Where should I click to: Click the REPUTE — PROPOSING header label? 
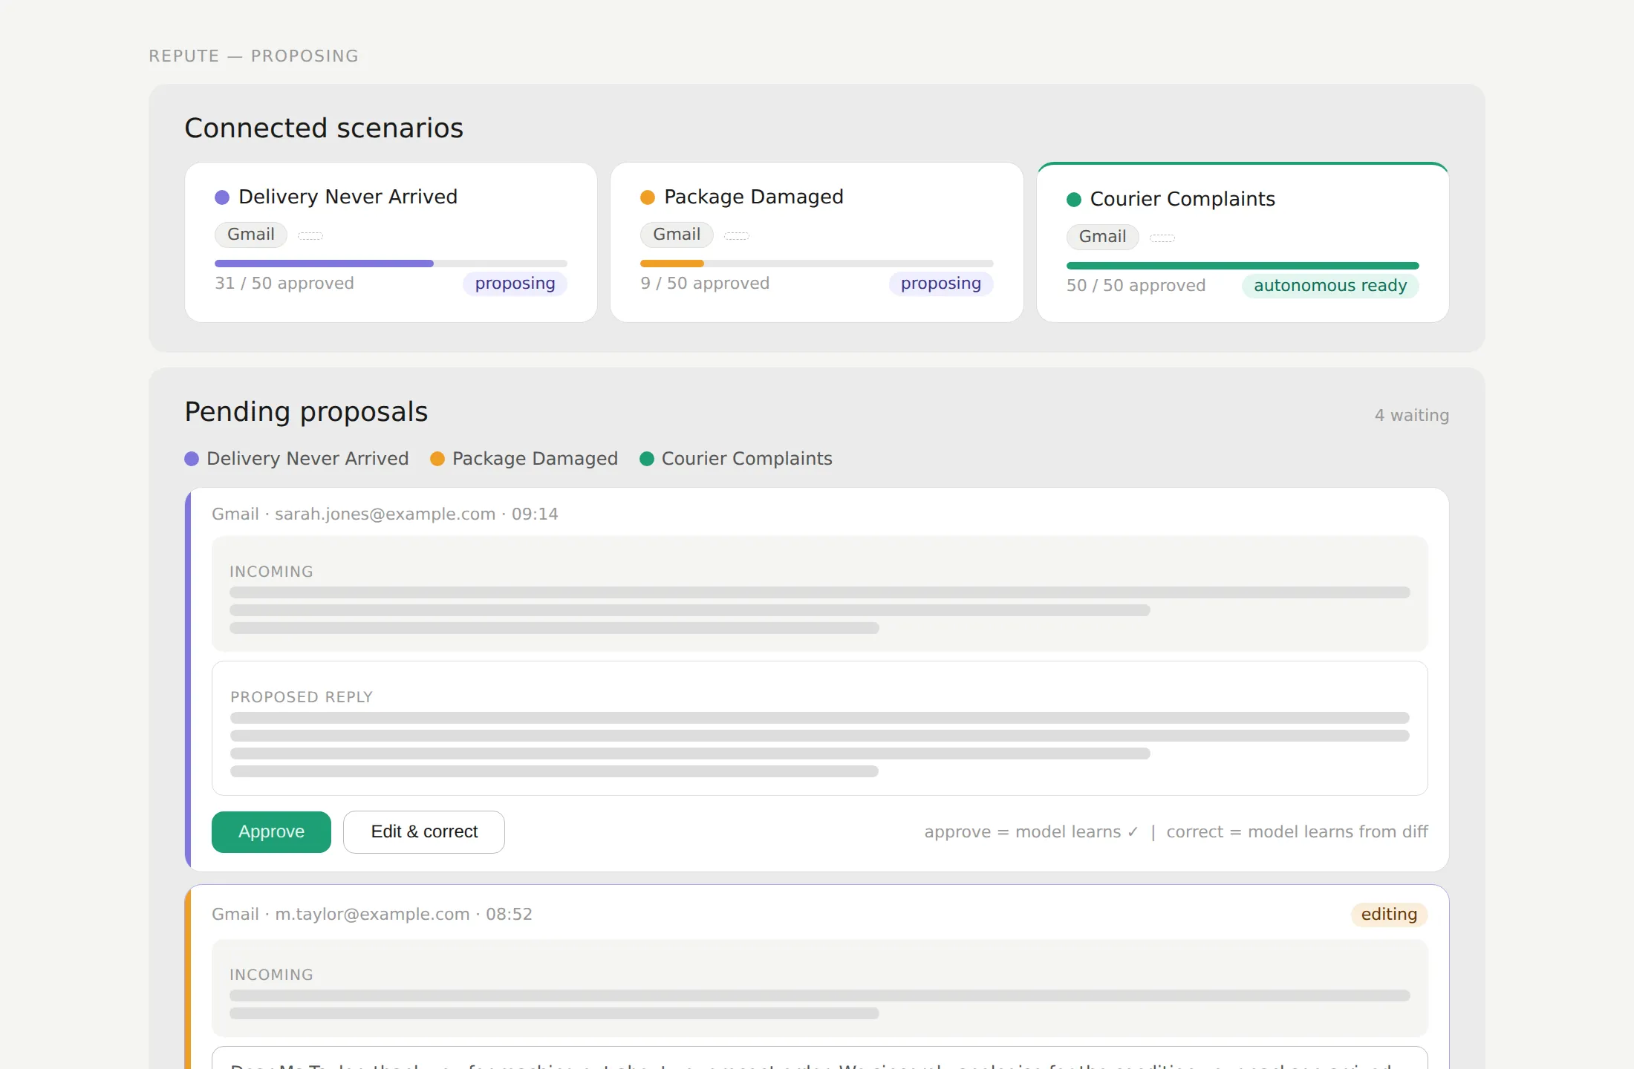[253, 56]
